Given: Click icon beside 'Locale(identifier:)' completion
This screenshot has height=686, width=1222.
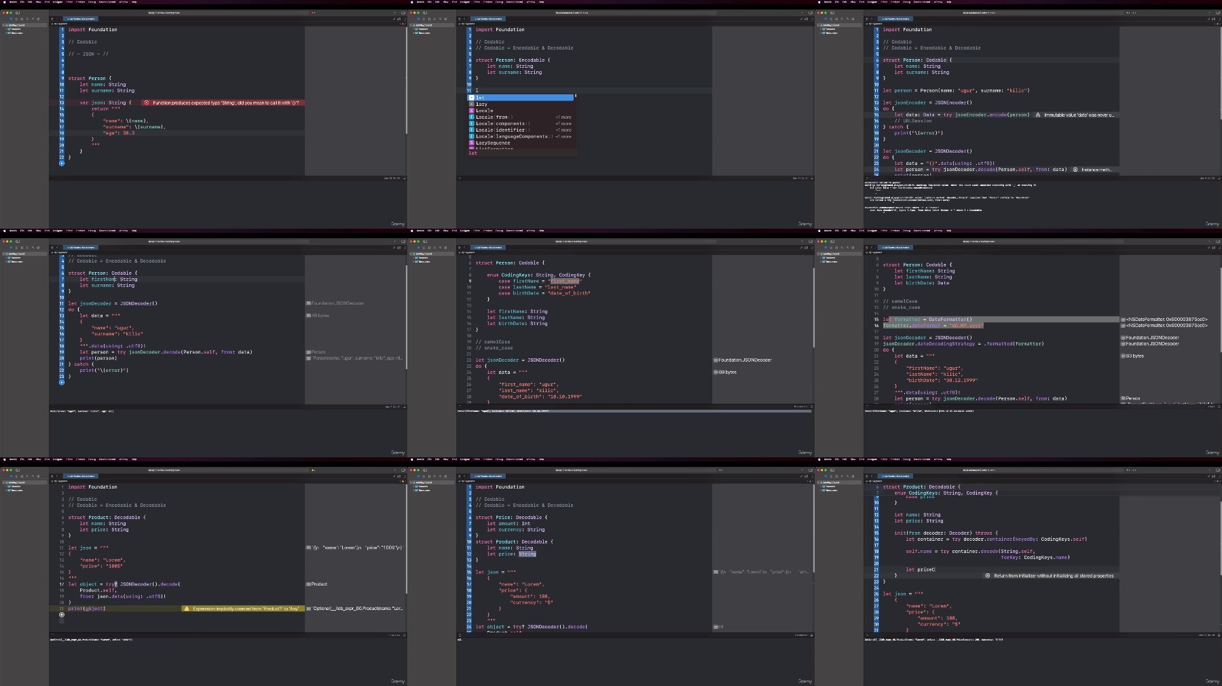Looking at the screenshot, I should pos(472,130).
